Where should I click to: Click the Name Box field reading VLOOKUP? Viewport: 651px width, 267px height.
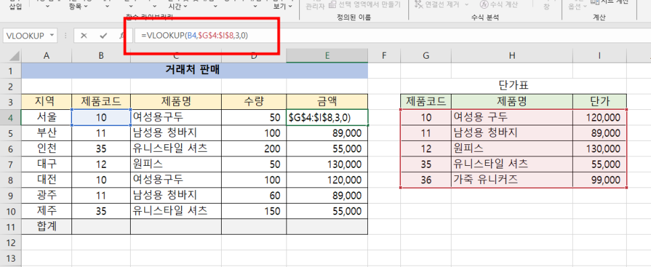(x=26, y=36)
